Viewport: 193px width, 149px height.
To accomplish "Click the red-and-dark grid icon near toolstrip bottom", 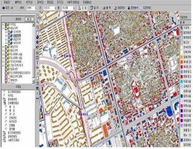I will pos(37,88).
